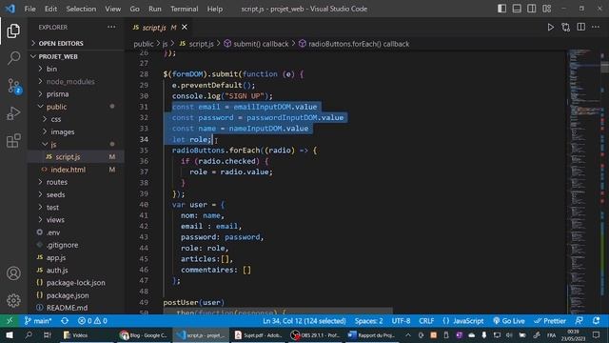The height and width of the screenshot is (343, 609).
Task: Open OBS taskbar item
Action: (x=315, y=334)
